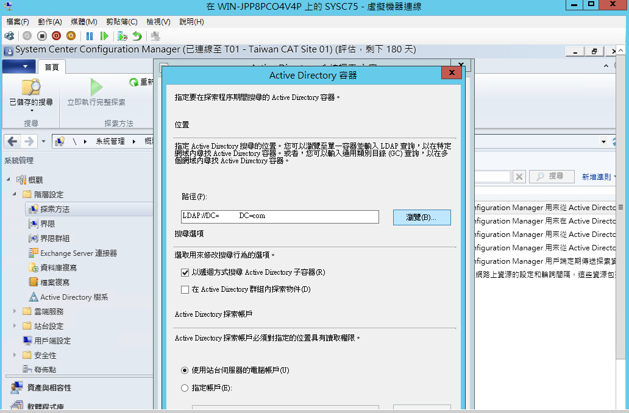Collapse the 階層設定 tree node
Image resolution: width=629 pixels, height=413 pixels.
[15, 194]
